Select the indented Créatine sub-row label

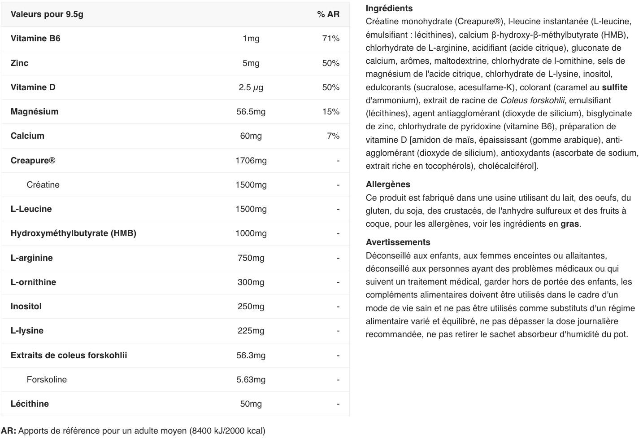[x=43, y=185]
